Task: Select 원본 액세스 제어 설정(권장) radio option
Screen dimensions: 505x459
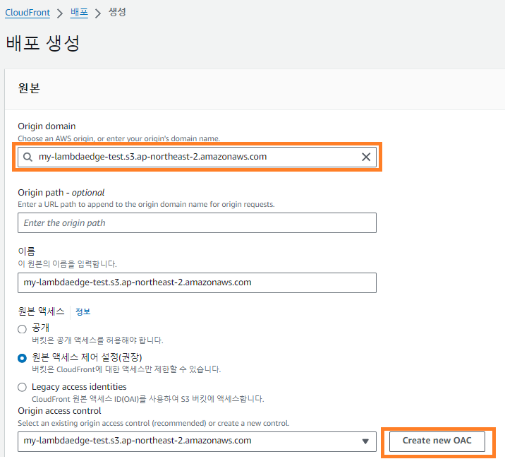Action: 22,358
